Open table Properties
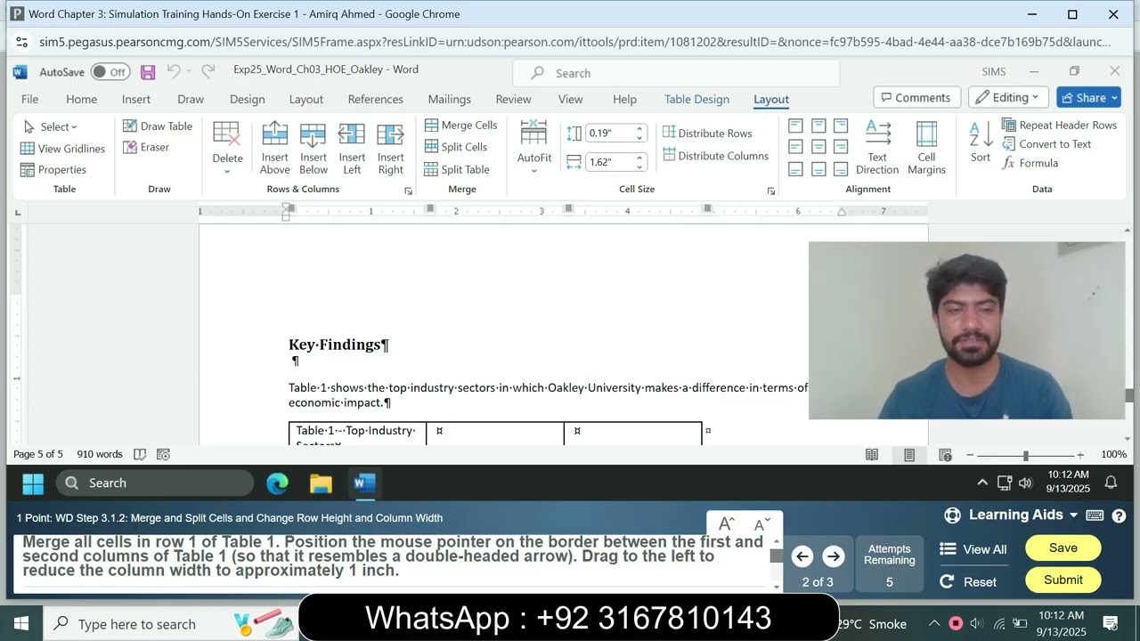Screen dimensions: 1140x641 pos(53,170)
